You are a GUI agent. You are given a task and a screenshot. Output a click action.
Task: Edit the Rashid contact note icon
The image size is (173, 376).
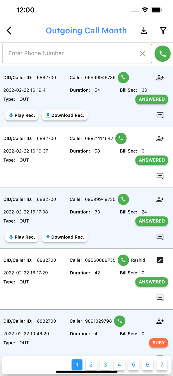pos(160,260)
